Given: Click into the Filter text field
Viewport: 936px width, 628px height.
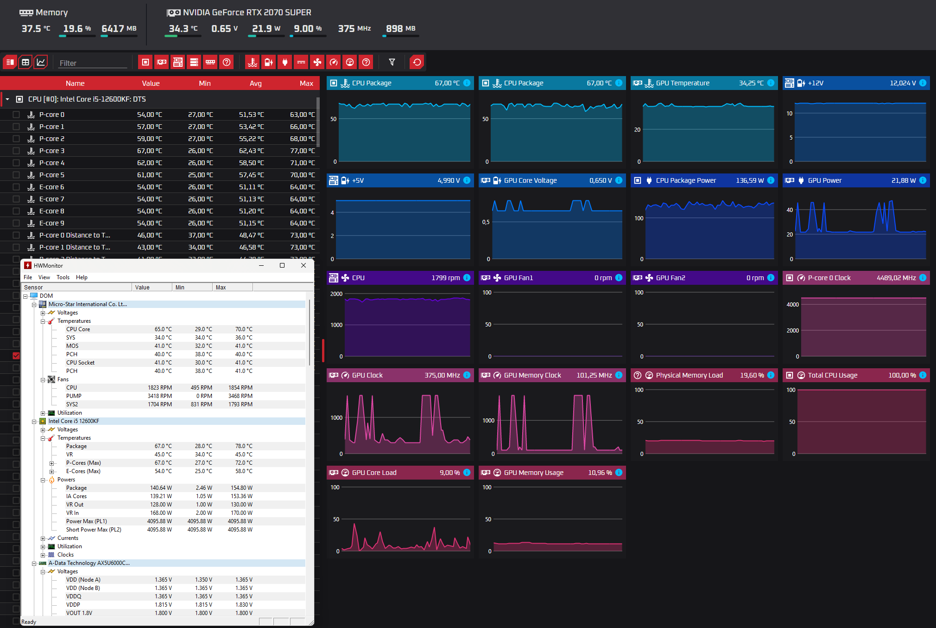Looking at the screenshot, I should (93, 63).
